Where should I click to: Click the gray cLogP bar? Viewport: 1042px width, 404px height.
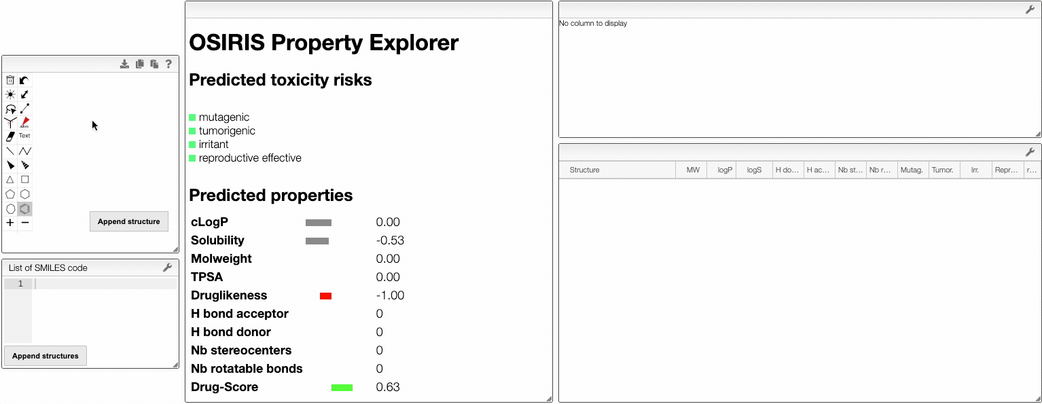pos(319,223)
